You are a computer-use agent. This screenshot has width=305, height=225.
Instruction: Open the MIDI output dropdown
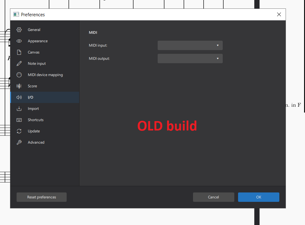point(190,59)
